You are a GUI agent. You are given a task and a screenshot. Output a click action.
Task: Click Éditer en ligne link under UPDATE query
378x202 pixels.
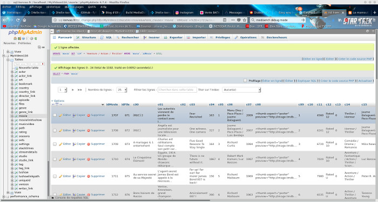click(x=313, y=59)
